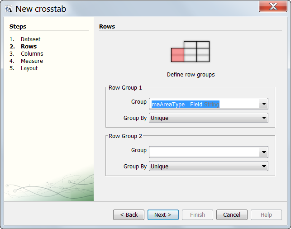
Task: Click the application icon in title bar
Action: click(x=9, y=9)
